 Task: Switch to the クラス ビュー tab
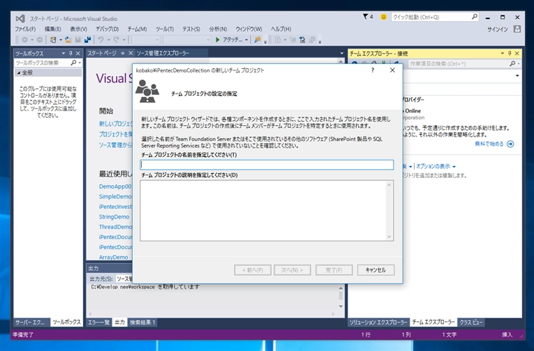click(x=471, y=322)
